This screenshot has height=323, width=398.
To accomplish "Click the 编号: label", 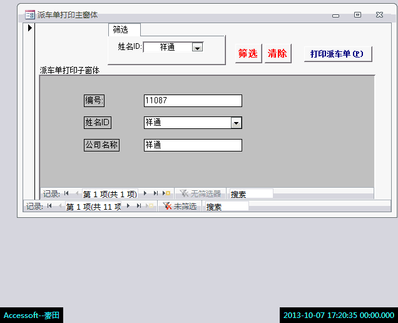I will click(94, 101).
